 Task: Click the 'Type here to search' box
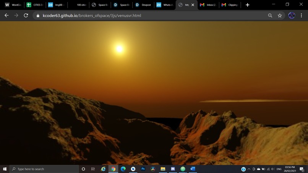[44, 169]
